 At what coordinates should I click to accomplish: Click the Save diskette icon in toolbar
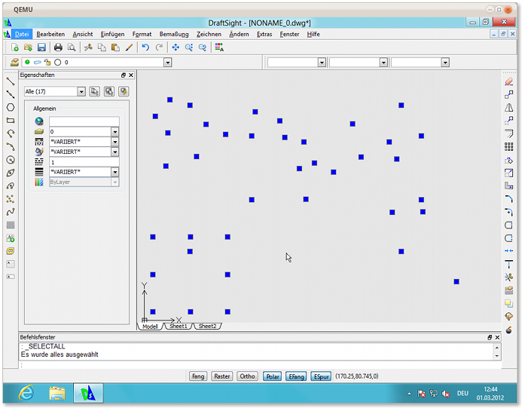coord(41,48)
